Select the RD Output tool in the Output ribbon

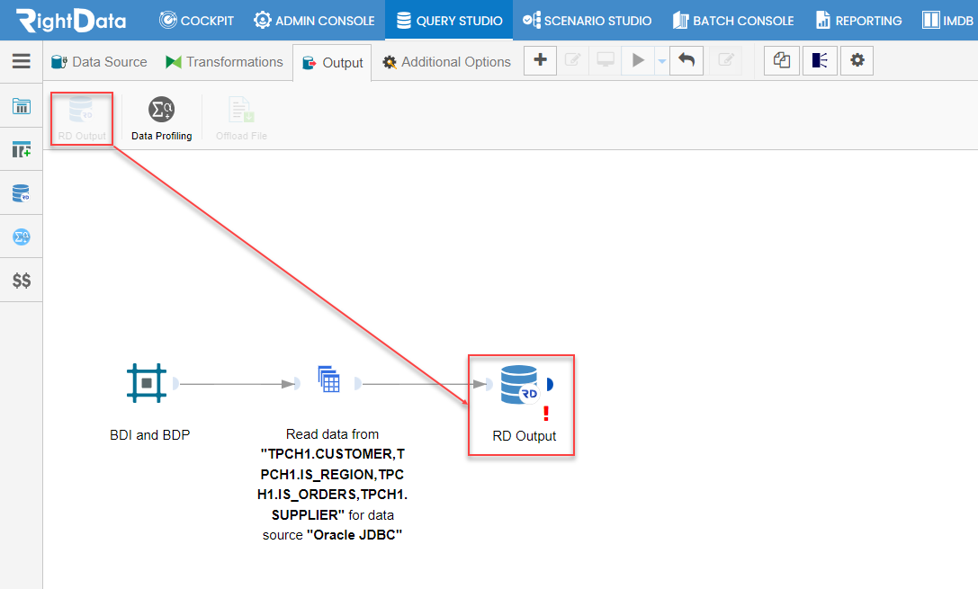81,117
